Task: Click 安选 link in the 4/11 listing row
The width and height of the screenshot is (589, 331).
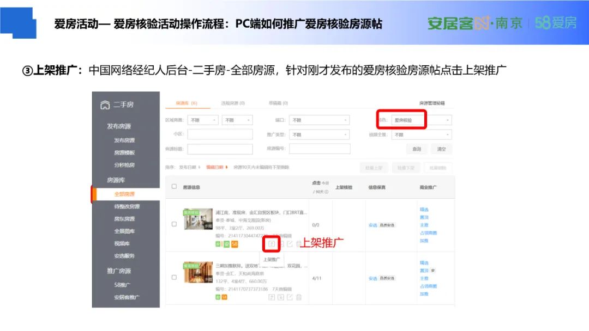Action: [372, 279]
